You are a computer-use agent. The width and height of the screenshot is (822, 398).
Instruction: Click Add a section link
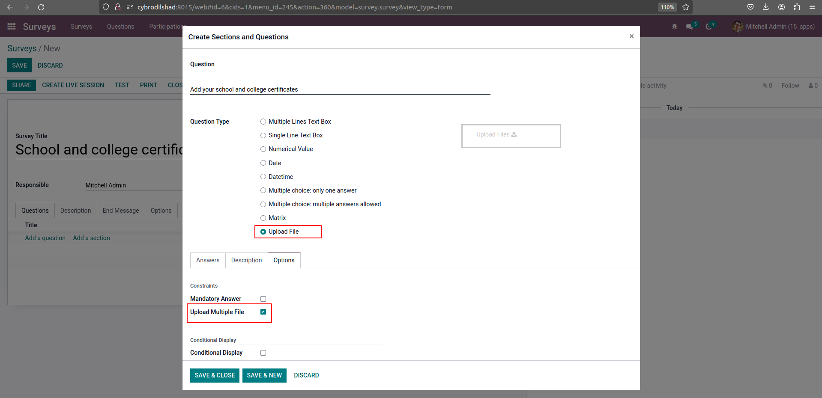click(x=91, y=238)
